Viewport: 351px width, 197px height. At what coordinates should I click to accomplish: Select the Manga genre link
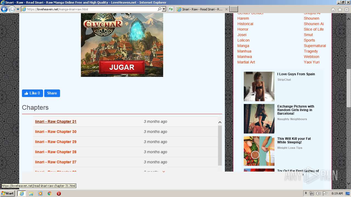[x=243, y=46]
